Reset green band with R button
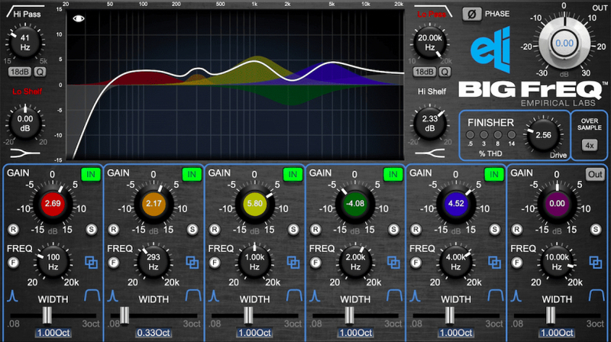This screenshot has height=342, width=611. (x=315, y=230)
